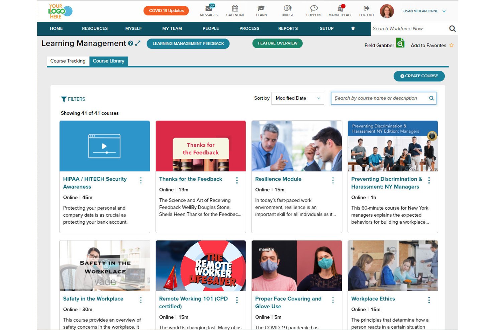Click the COVID-19 Updates button

166,11
